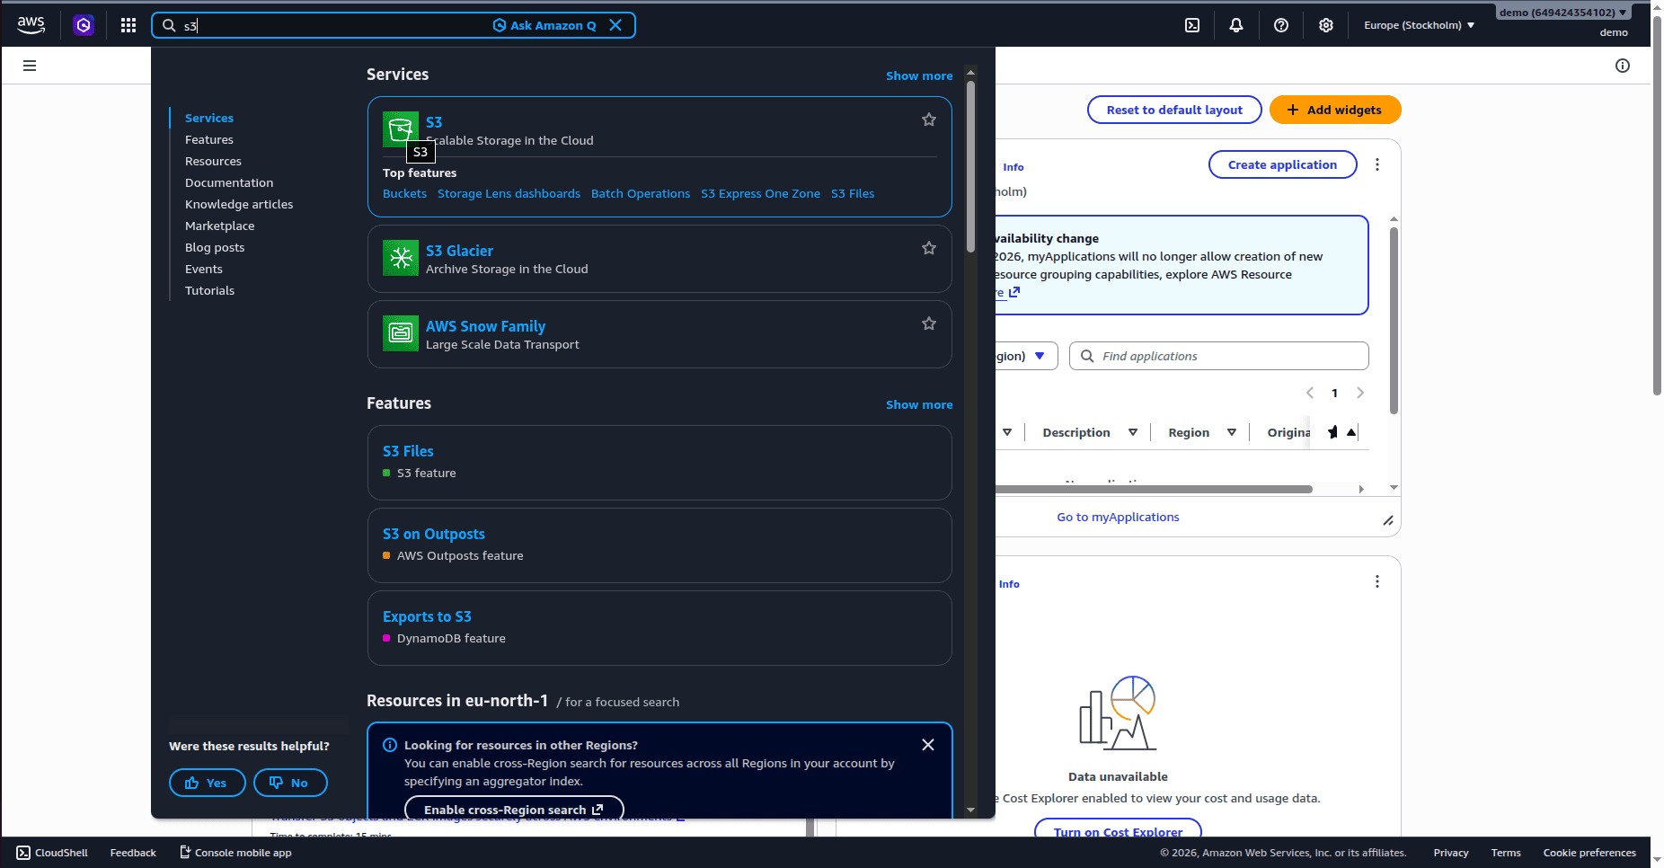This screenshot has width=1664, height=868.
Task: Click the Add widgets button
Action: tap(1335, 110)
